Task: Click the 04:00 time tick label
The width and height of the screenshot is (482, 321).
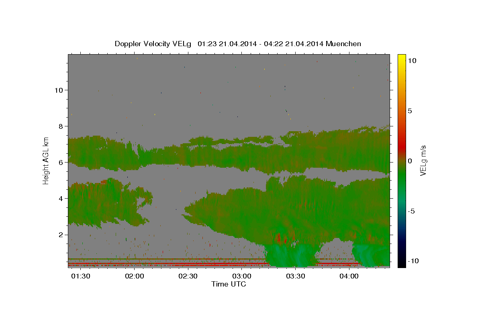Action: pyautogui.click(x=349, y=276)
